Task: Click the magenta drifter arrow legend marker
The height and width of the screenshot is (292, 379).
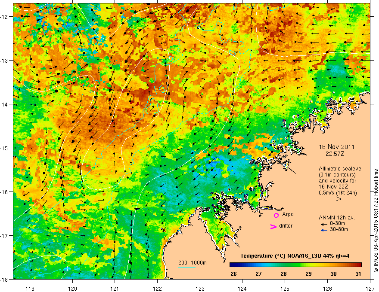Action: click(273, 226)
